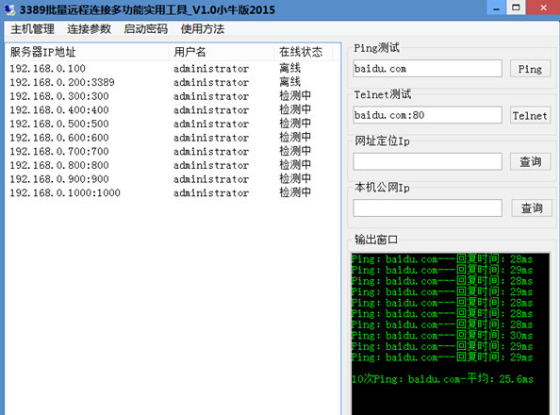Focus the Ping测试 input with baidu.com
Image resolution: width=560 pixels, height=415 pixels.
pyautogui.click(x=427, y=69)
